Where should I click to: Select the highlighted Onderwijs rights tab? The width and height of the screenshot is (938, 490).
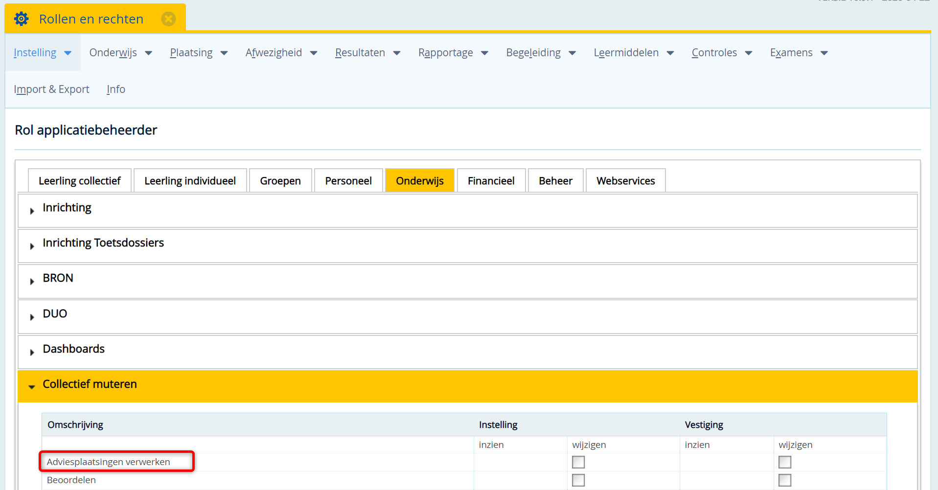tap(420, 181)
